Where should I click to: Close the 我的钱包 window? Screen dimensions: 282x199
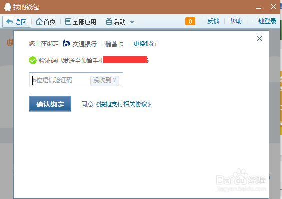pyautogui.click(x=273, y=7)
